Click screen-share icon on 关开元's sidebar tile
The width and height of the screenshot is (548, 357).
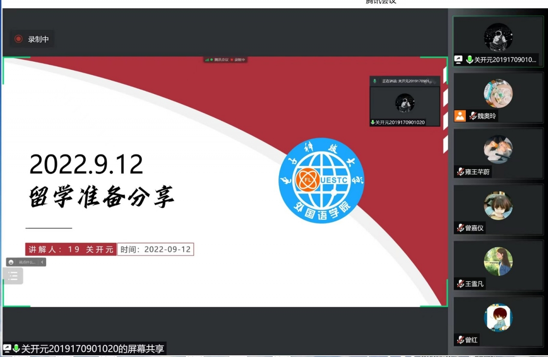(459, 60)
